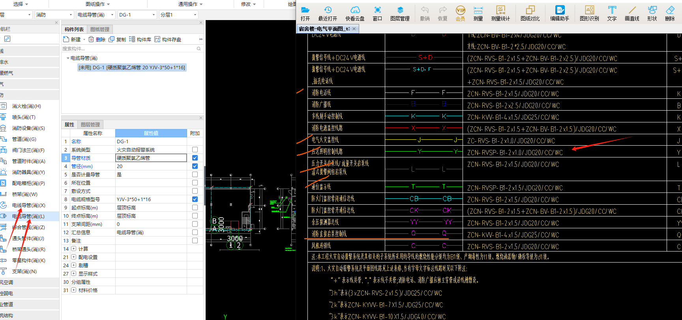The image size is (682, 320).
Task: Select 消防设备(消)(S) component type
Action: coord(28,128)
